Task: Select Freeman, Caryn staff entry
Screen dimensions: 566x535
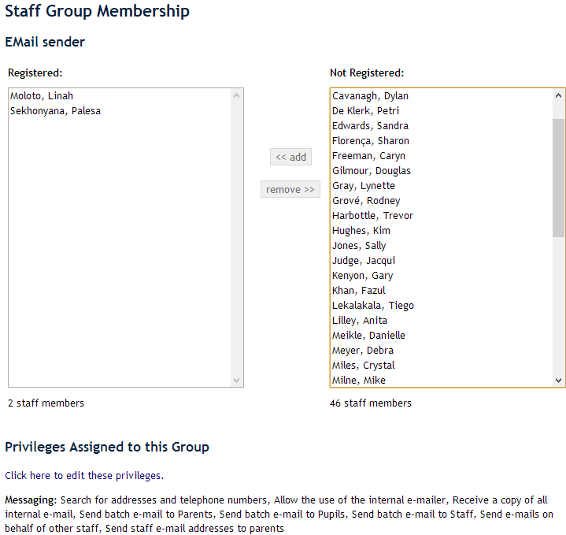Action: click(368, 156)
